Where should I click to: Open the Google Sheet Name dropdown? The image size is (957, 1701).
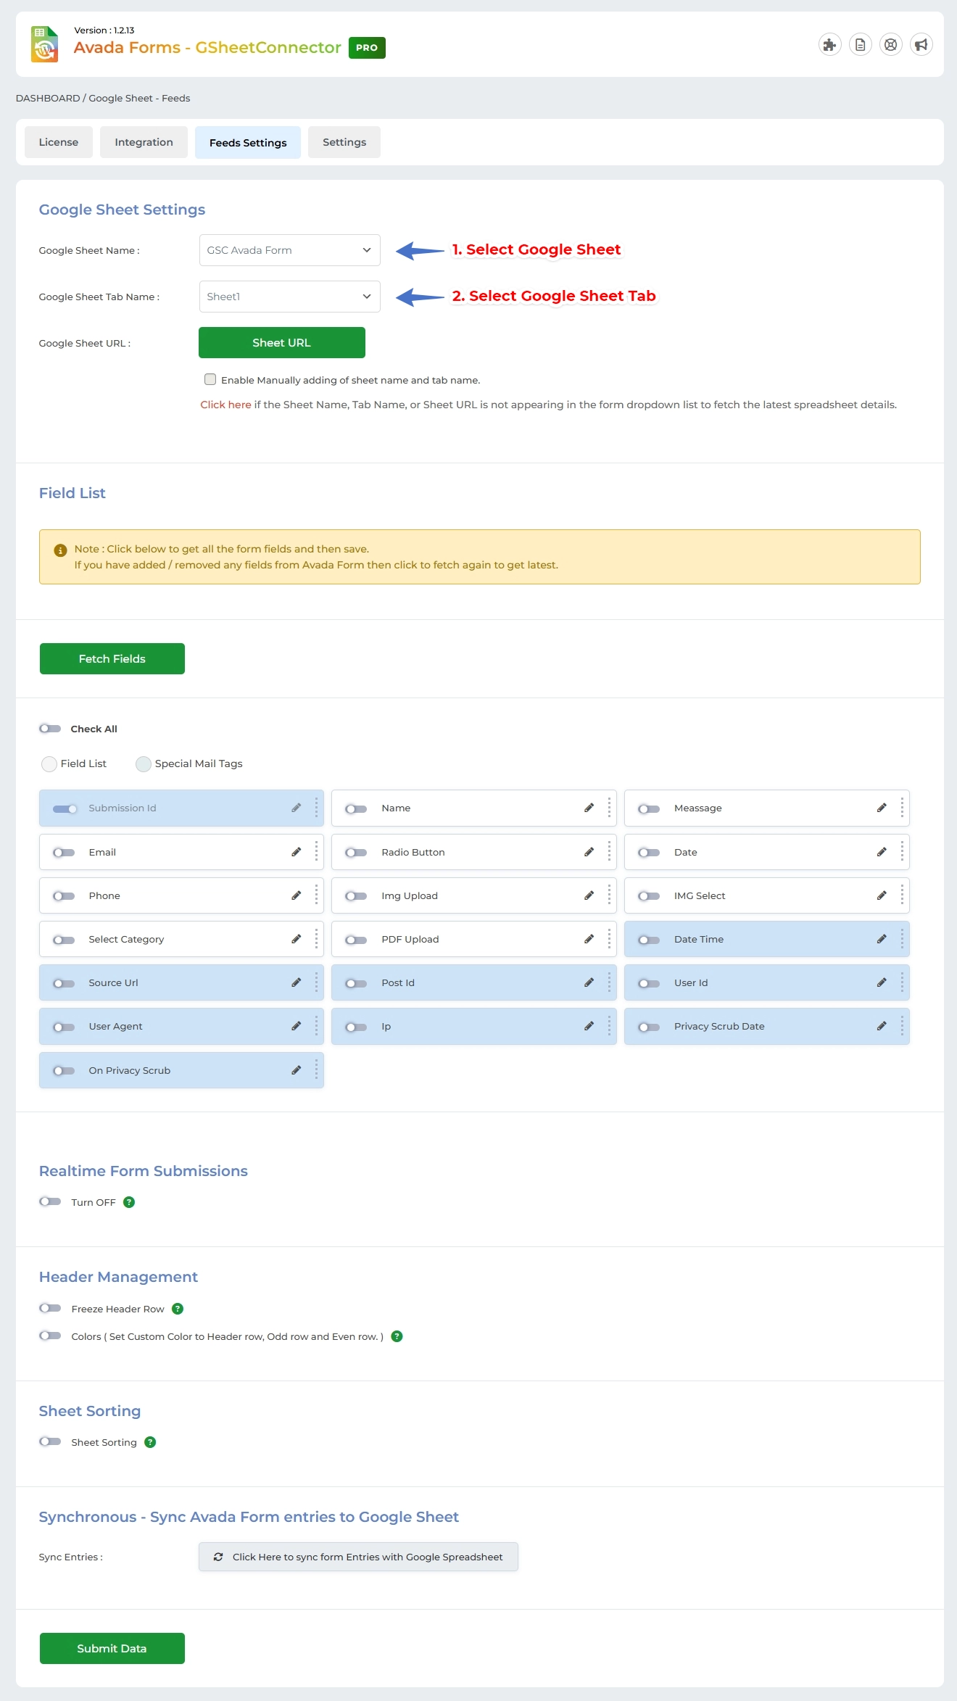[289, 250]
